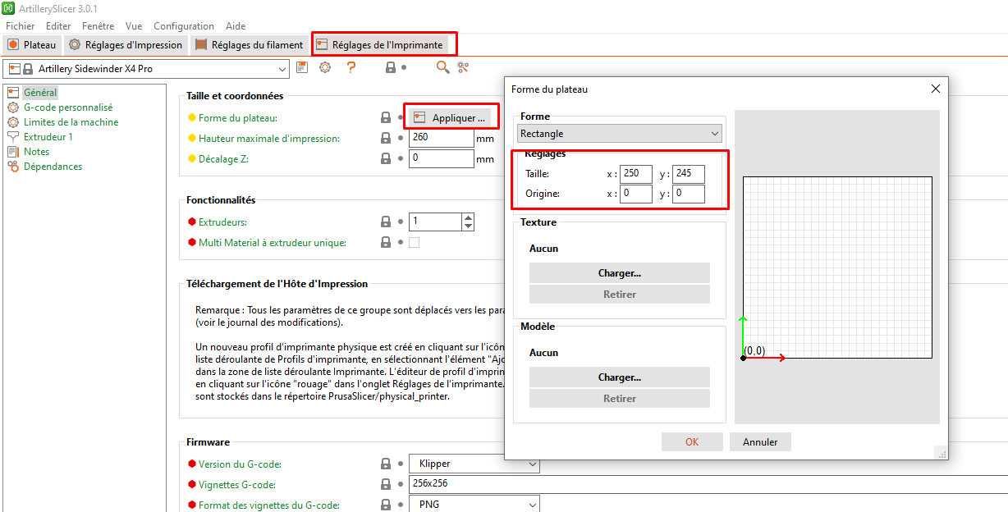The height and width of the screenshot is (512, 1008).
Task: Click lock icon next to Décalage Z
Action: (x=386, y=158)
